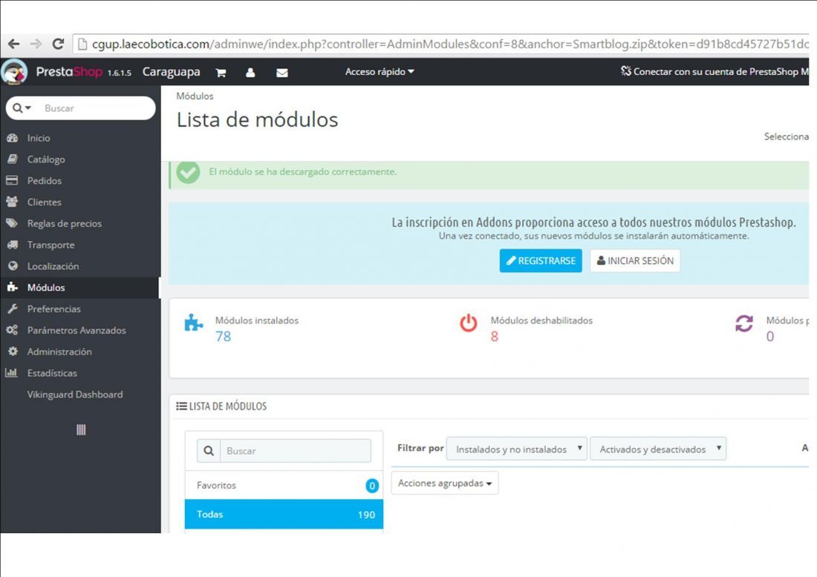
Task: Click the sidebar Buscar search field
Action: click(x=97, y=108)
